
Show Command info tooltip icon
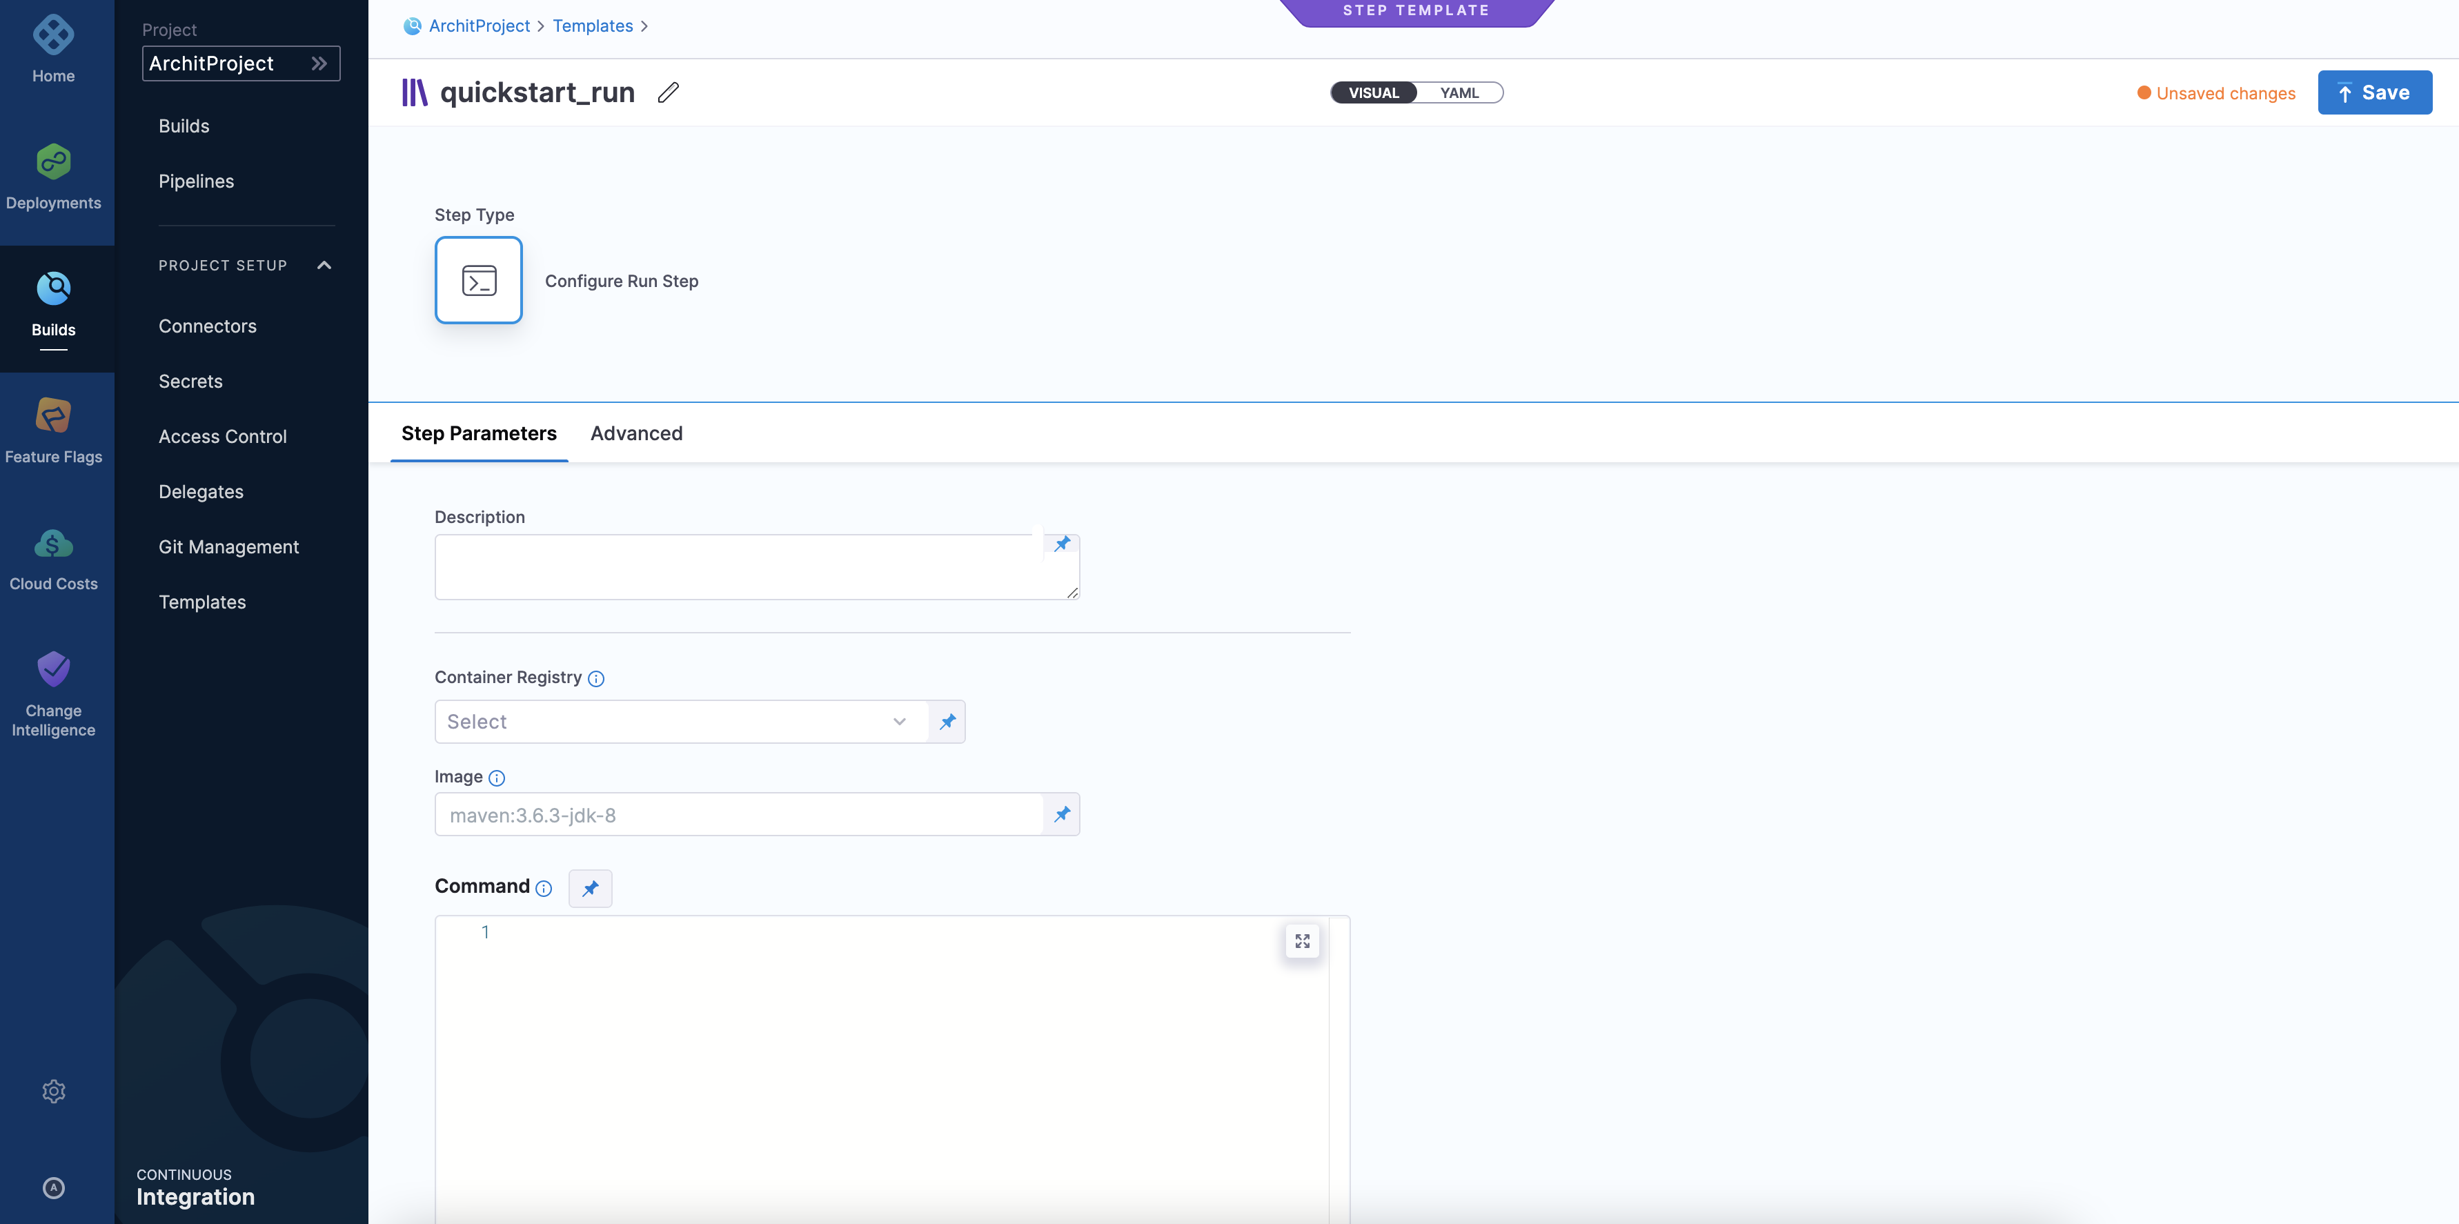click(543, 889)
